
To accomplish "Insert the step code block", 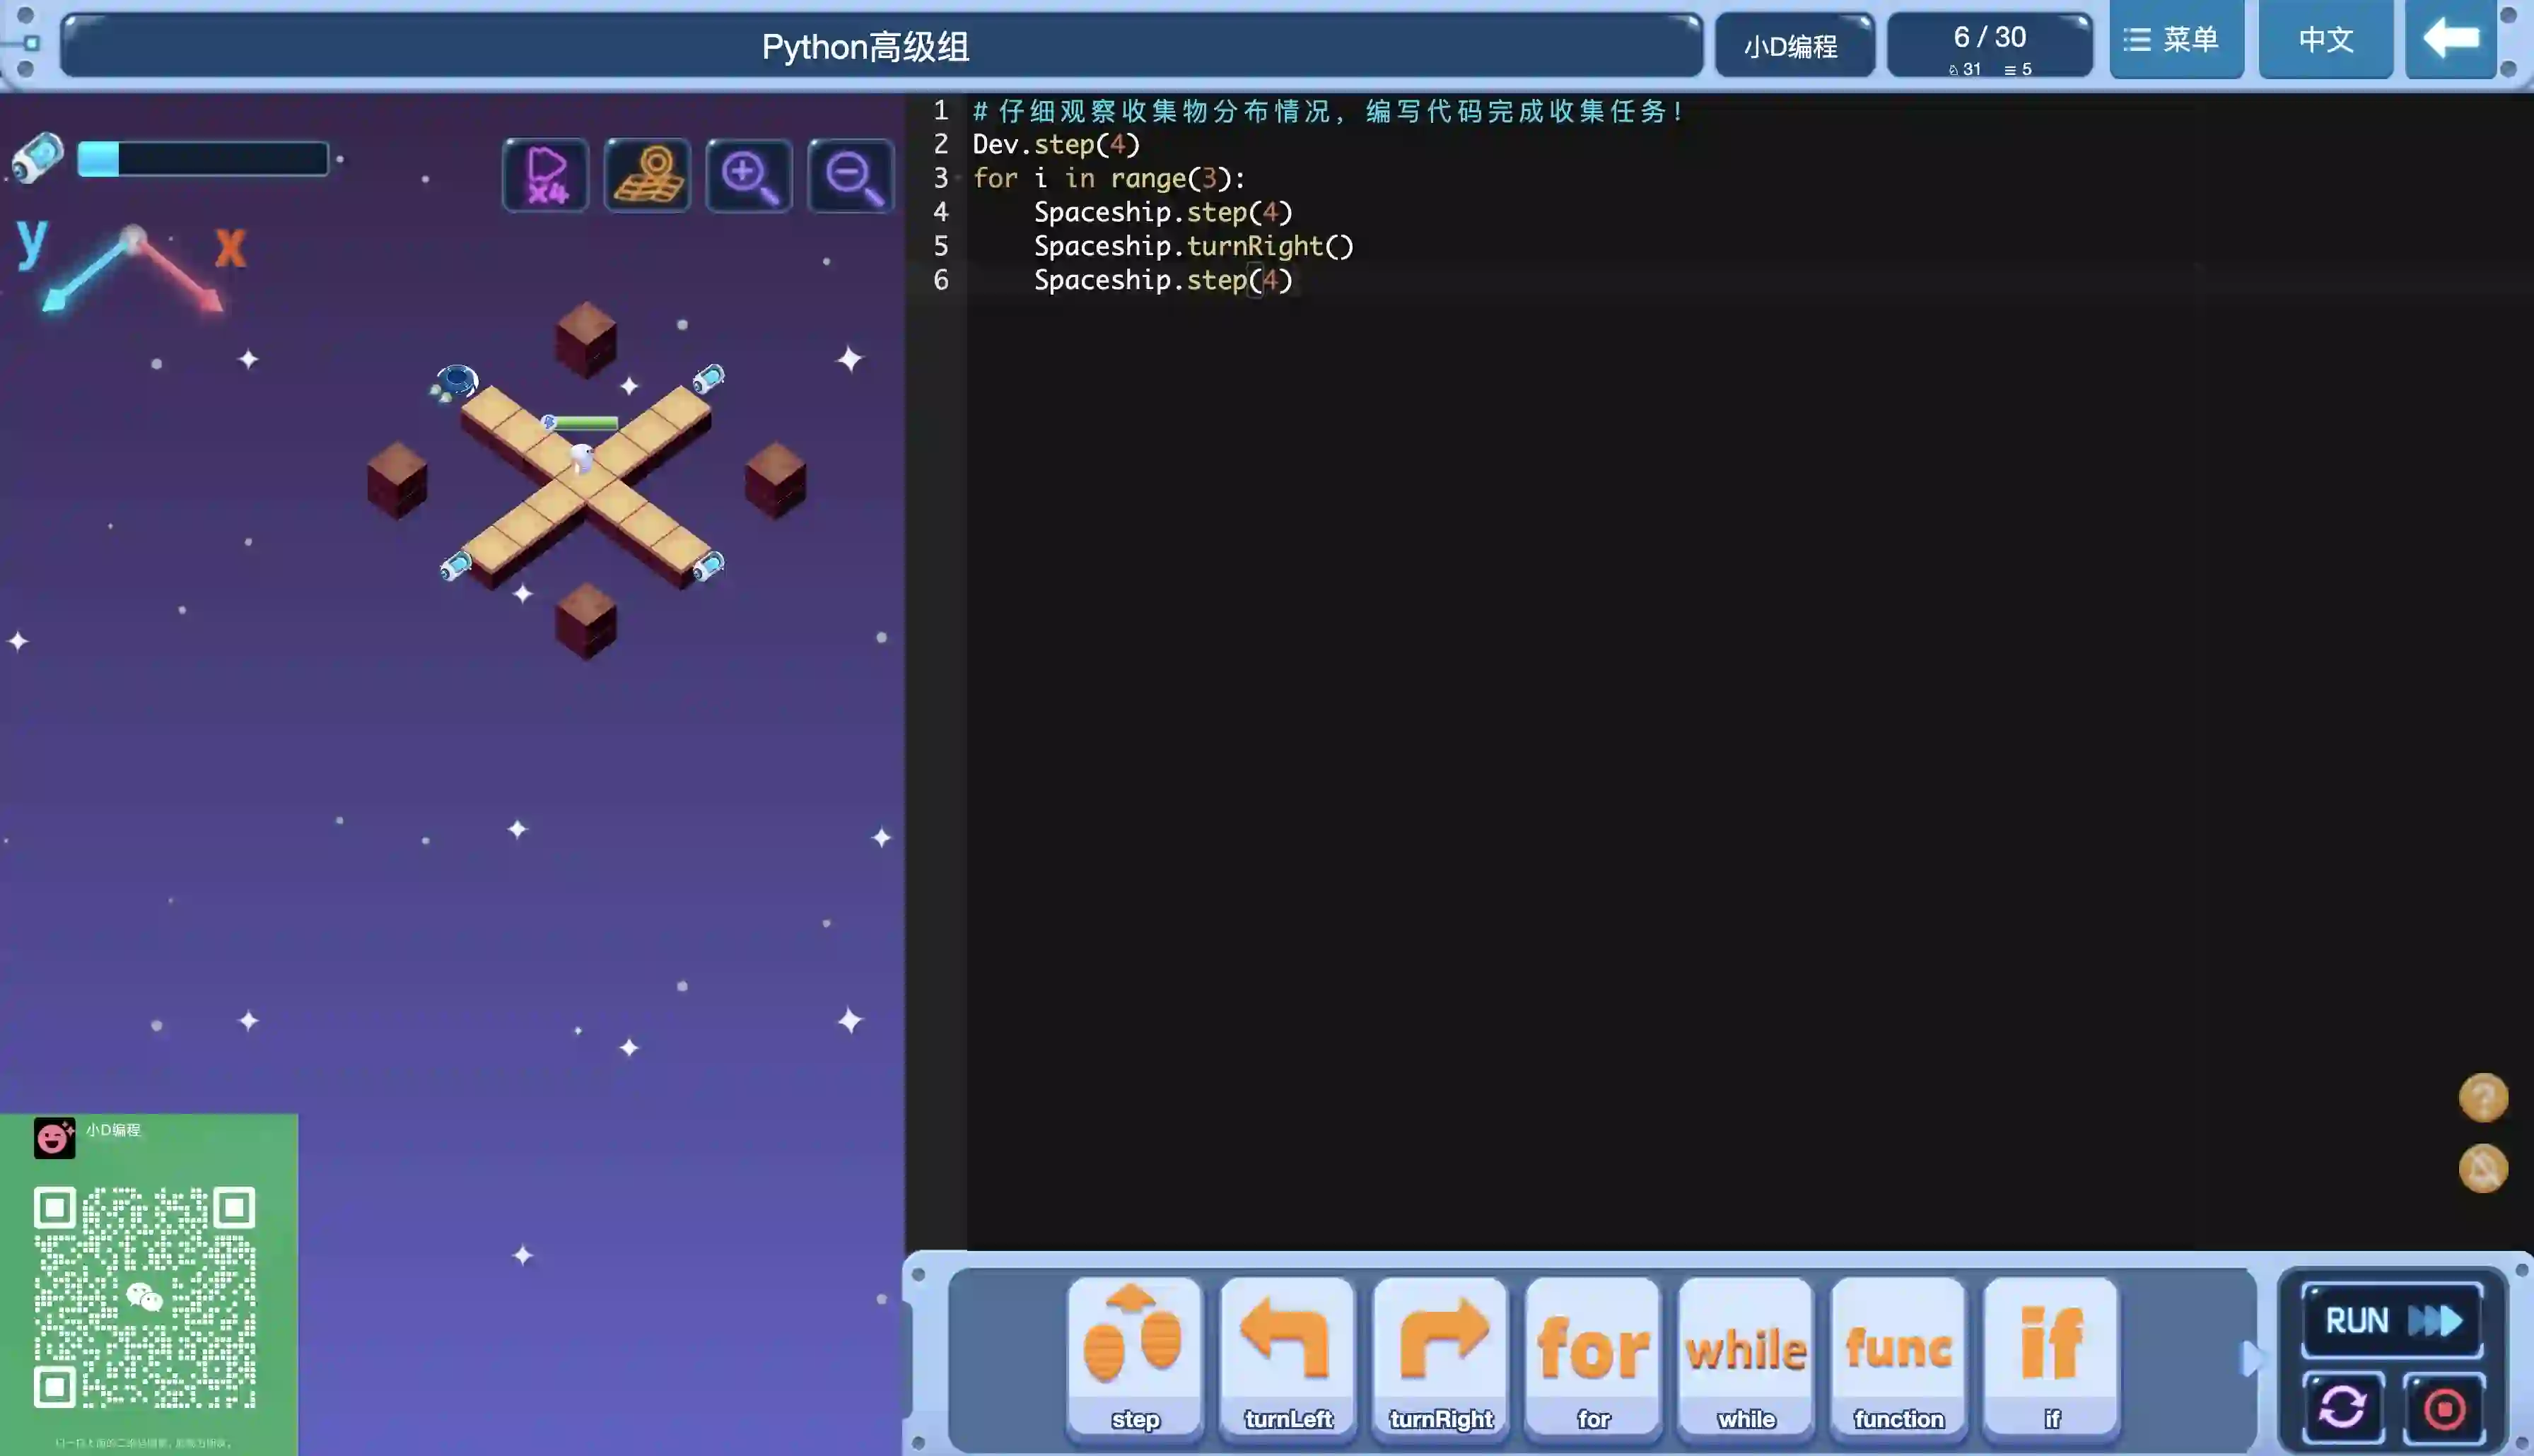I will (x=1135, y=1355).
